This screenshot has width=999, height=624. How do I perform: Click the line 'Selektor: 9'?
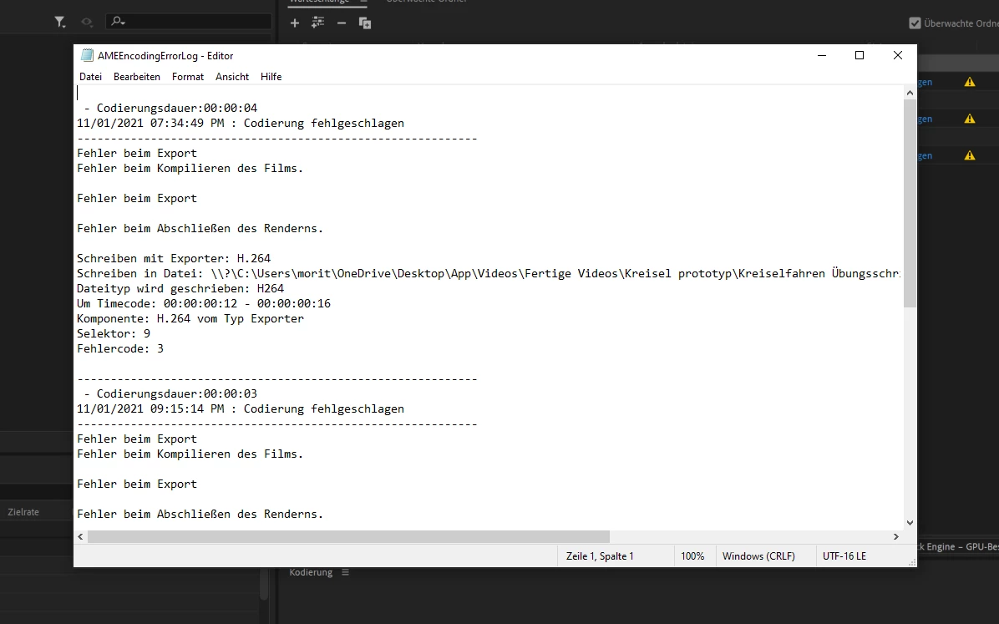pos(114,333)
